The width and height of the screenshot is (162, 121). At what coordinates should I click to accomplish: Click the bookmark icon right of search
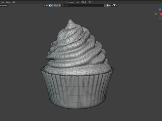pos(108,5)
